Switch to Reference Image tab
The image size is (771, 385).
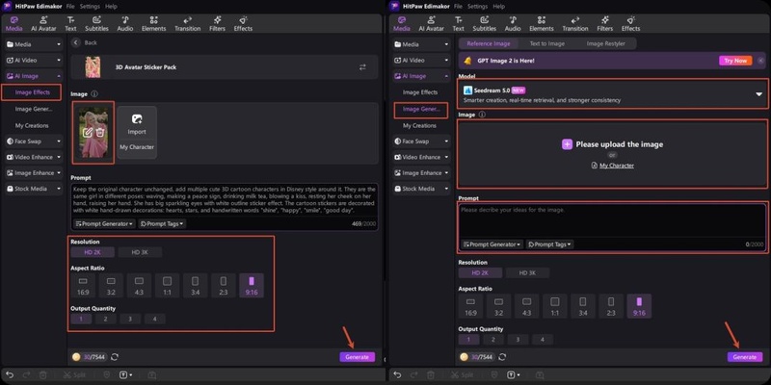[x=489, y=43]
